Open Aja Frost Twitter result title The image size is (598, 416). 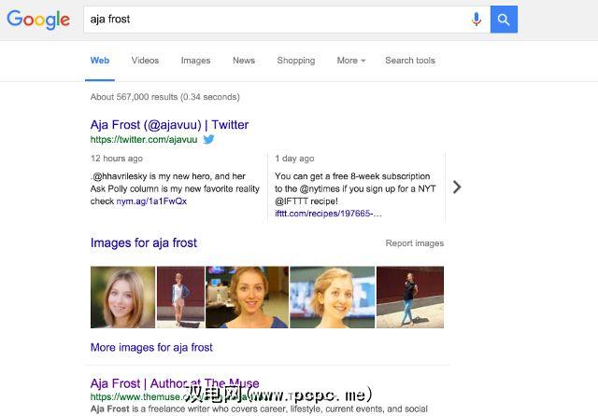tap(169, 125)
